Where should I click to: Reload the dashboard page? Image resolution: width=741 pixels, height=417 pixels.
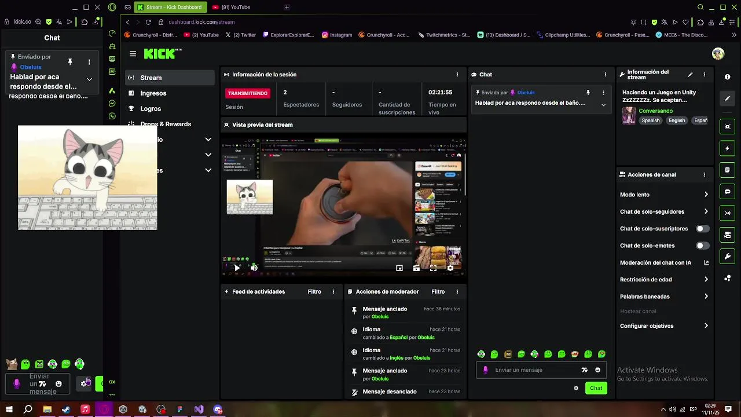pos(148,22)
